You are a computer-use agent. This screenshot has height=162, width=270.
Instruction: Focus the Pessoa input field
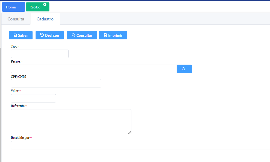pyautogui.click(x=93, y=69)
